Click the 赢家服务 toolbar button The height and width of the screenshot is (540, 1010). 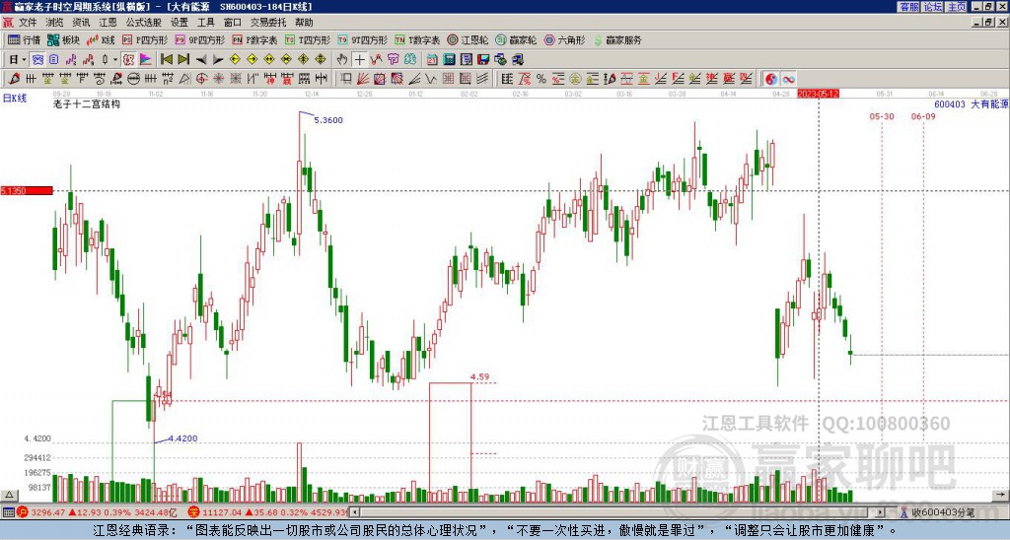617,39
